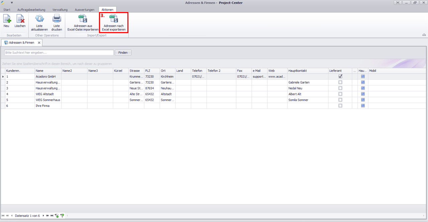Refresh list with Liste aktualisieren
Viewport: 428px width, 222px height.
click(39, 22)
